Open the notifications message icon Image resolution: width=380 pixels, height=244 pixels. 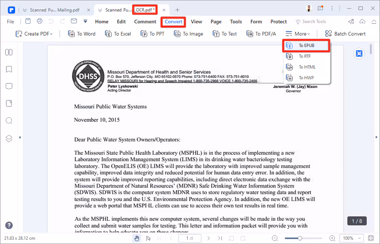point(320,9)
